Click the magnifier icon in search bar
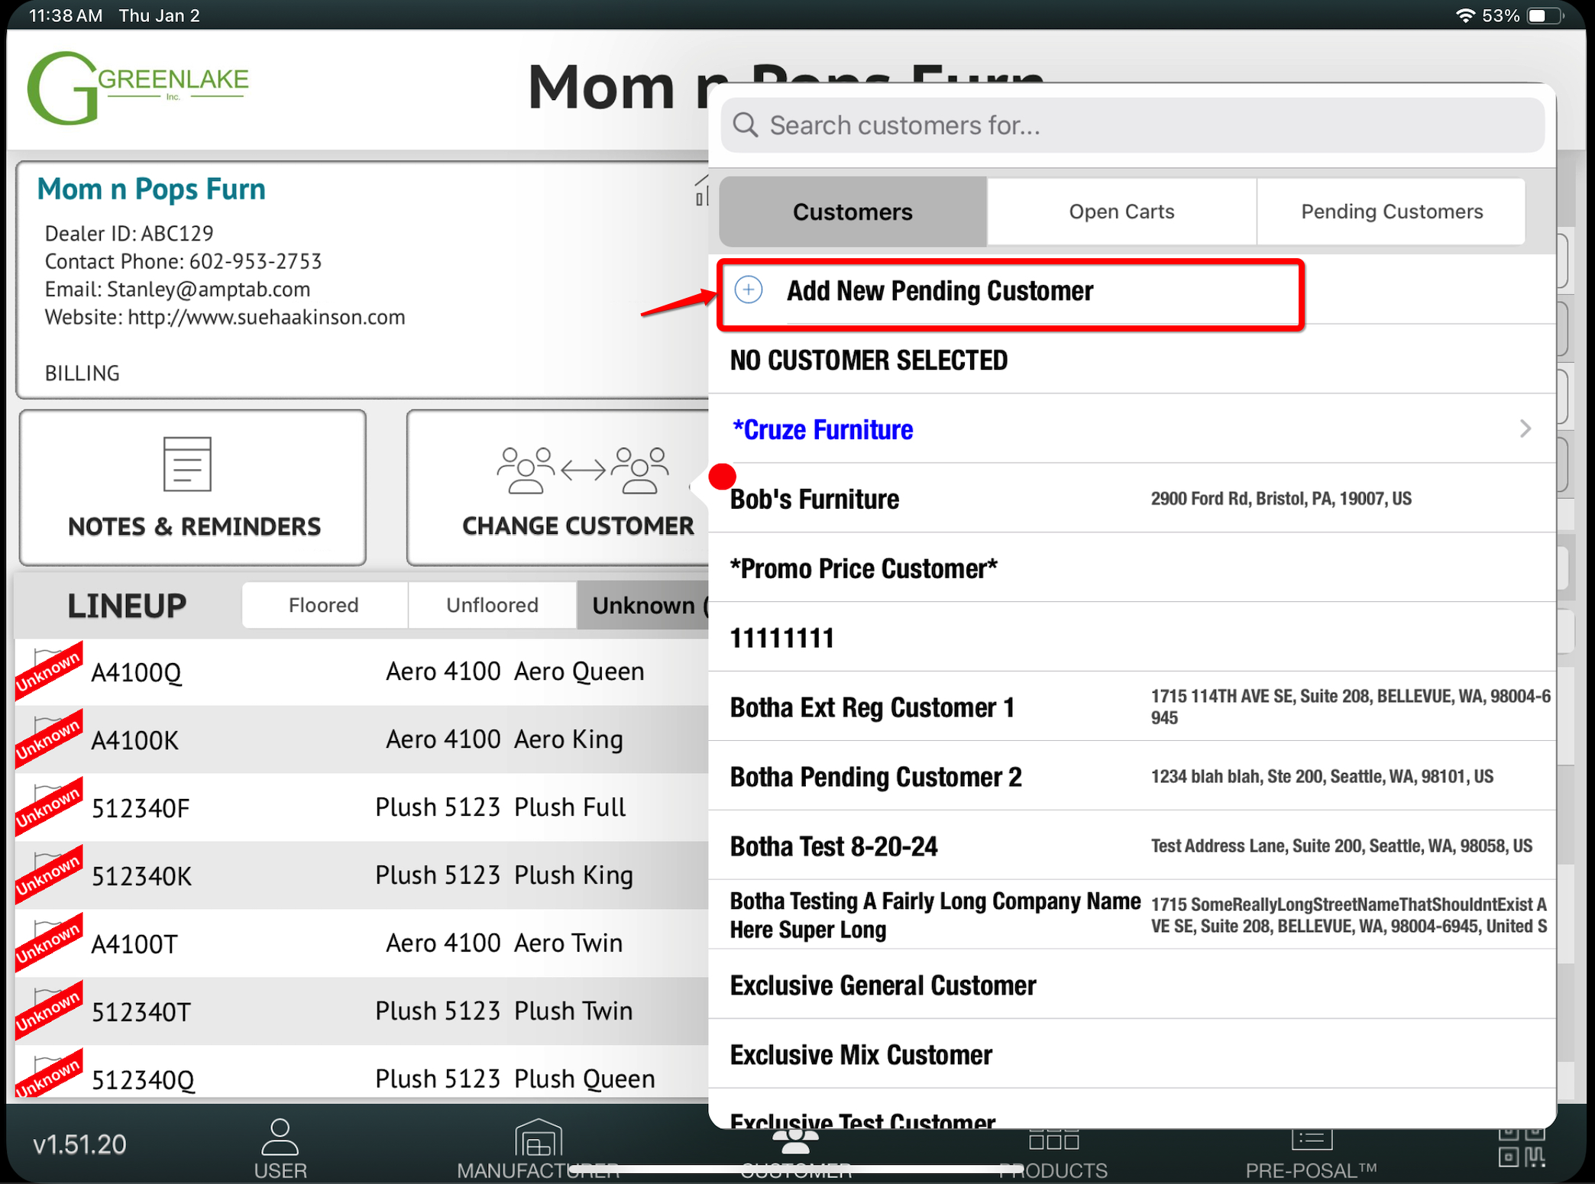This screenshot has width=1595, height=1184. [746, 125]
